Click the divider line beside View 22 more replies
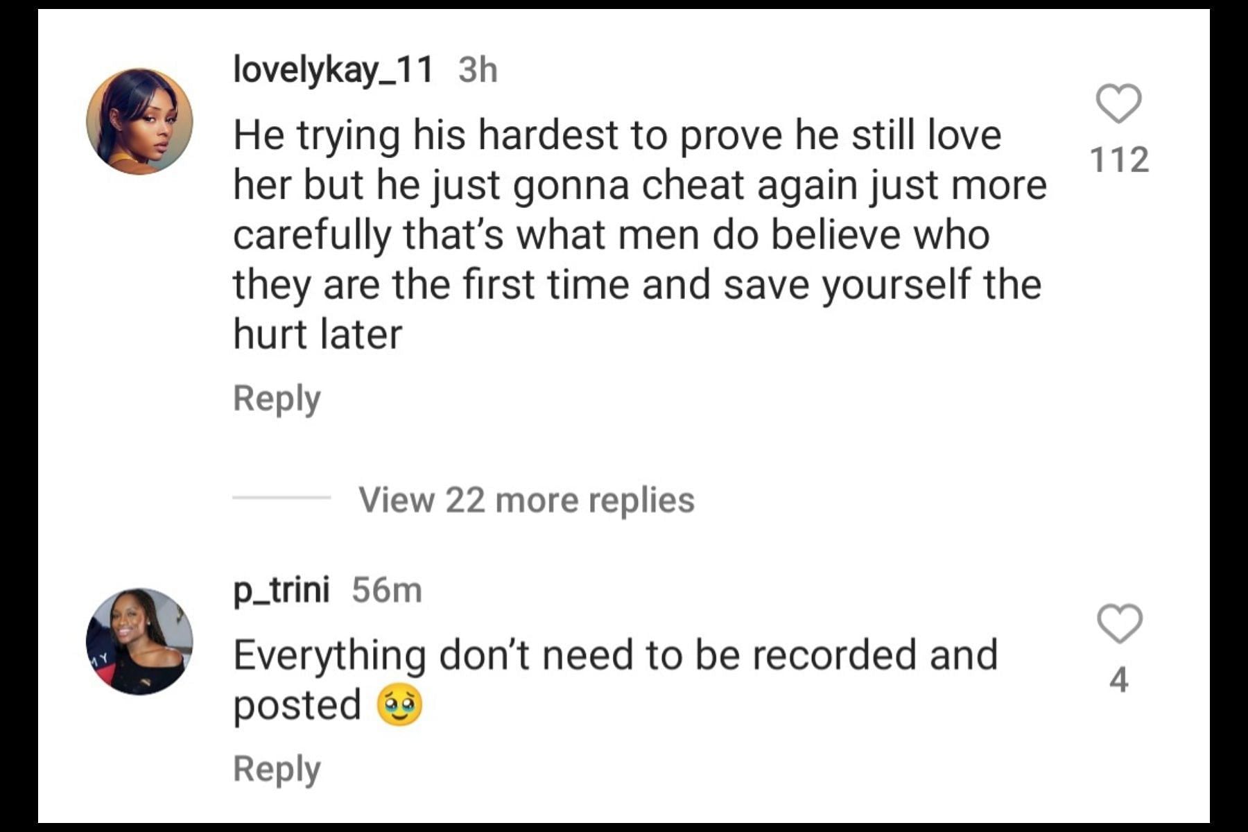This screenshot has height=832, width=1248. [x=281, y=498]
